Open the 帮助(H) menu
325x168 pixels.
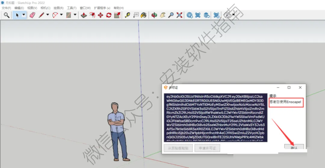pyautogui.click(x=119, y=8)
